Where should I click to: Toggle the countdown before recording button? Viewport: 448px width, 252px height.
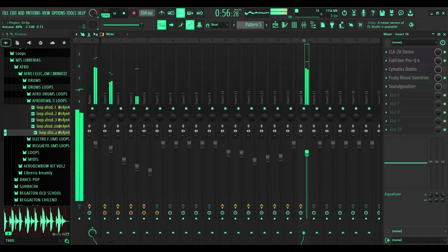coord(180,13)
